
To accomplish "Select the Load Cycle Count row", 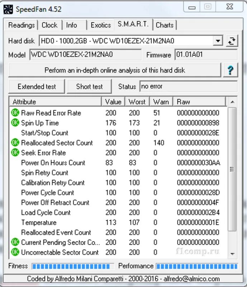I will pos(119,212).
